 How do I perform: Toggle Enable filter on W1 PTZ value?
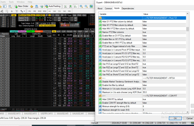click(x=164, y=39)
